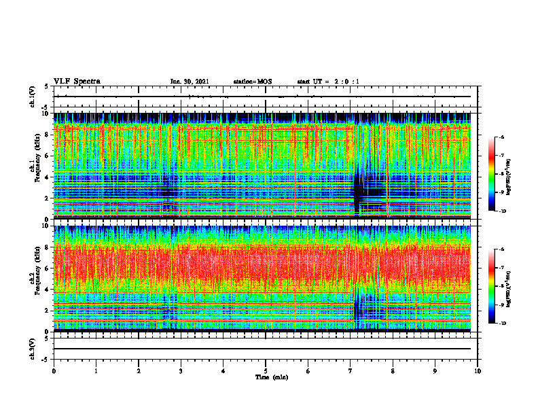Click the "-10" tick on ch.1 colorbar
Screen dimensions: 538x416
pos(503,211)
